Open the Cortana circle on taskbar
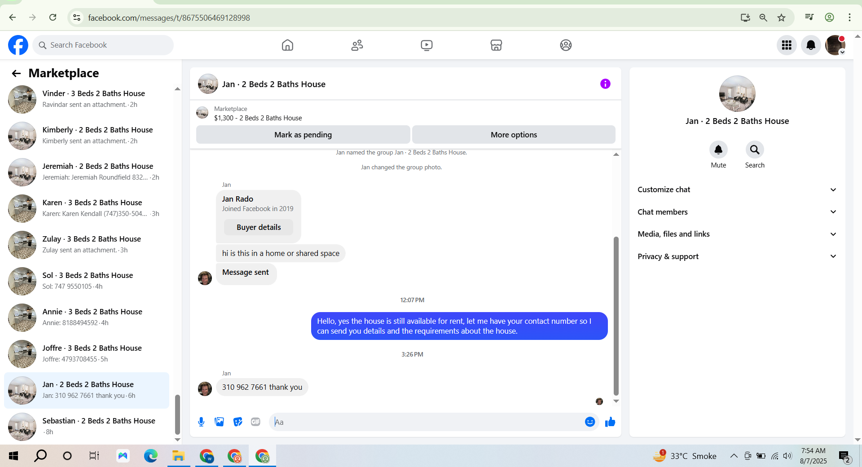862x467 pixels. click(67, 456)
